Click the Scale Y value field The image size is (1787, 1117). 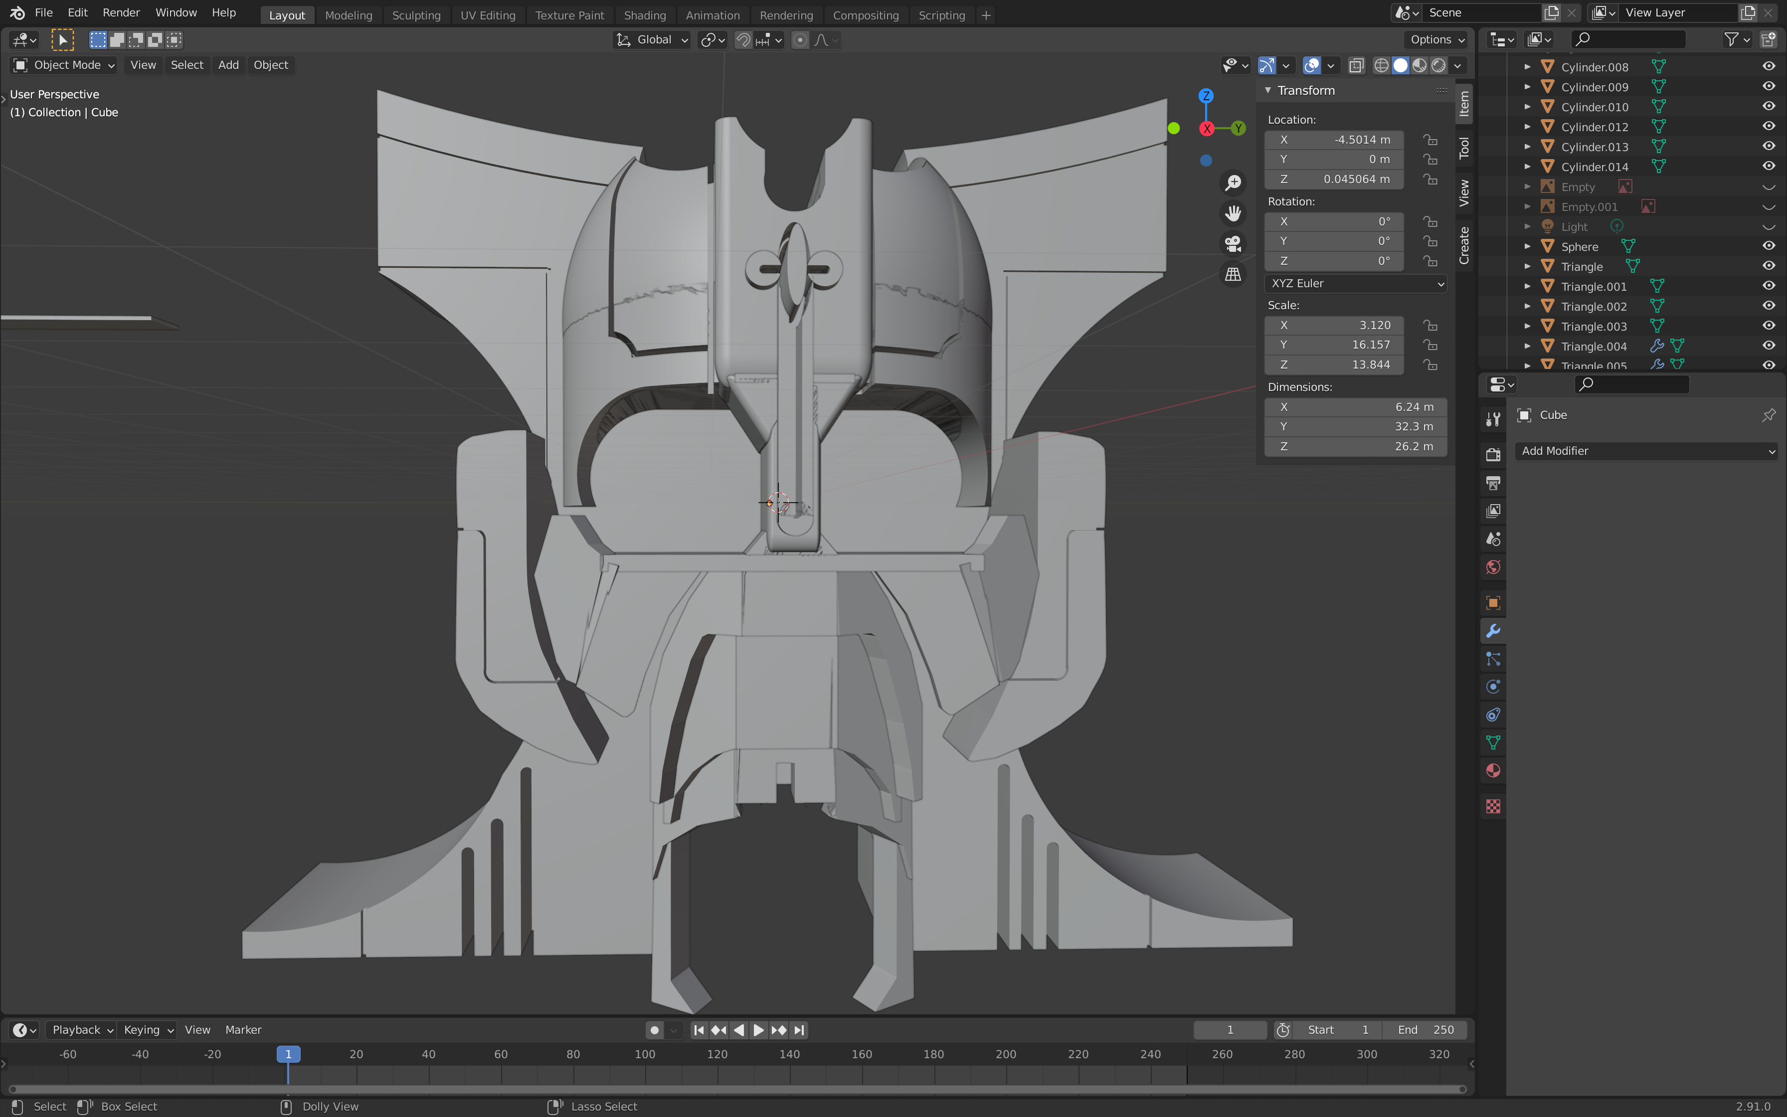pos(1334,345)
